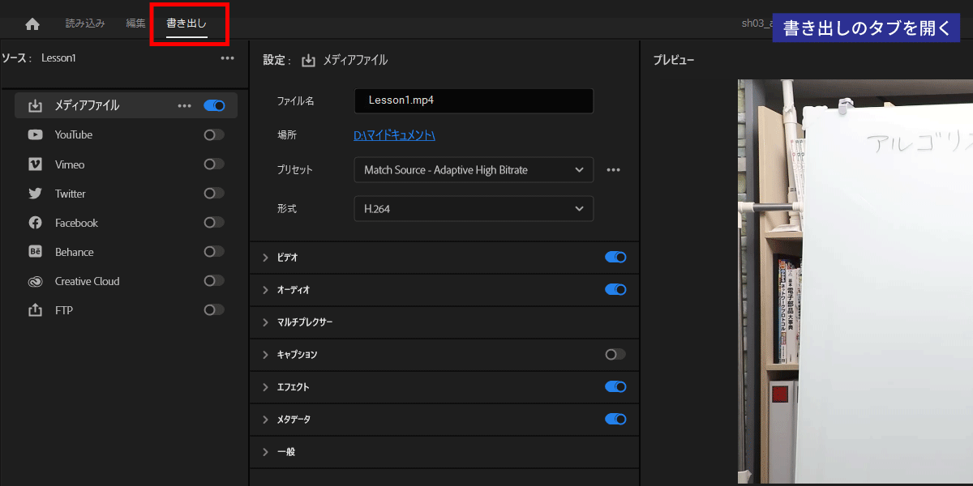
Task: Open the プリセット dropdown Match Source
Action: point(474,170)
